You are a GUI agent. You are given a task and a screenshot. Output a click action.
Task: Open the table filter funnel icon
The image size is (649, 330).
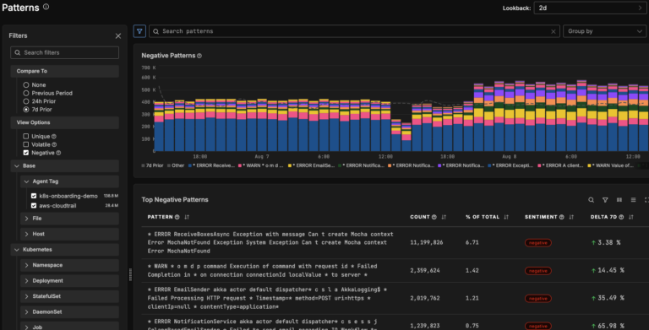click(605, 200)
